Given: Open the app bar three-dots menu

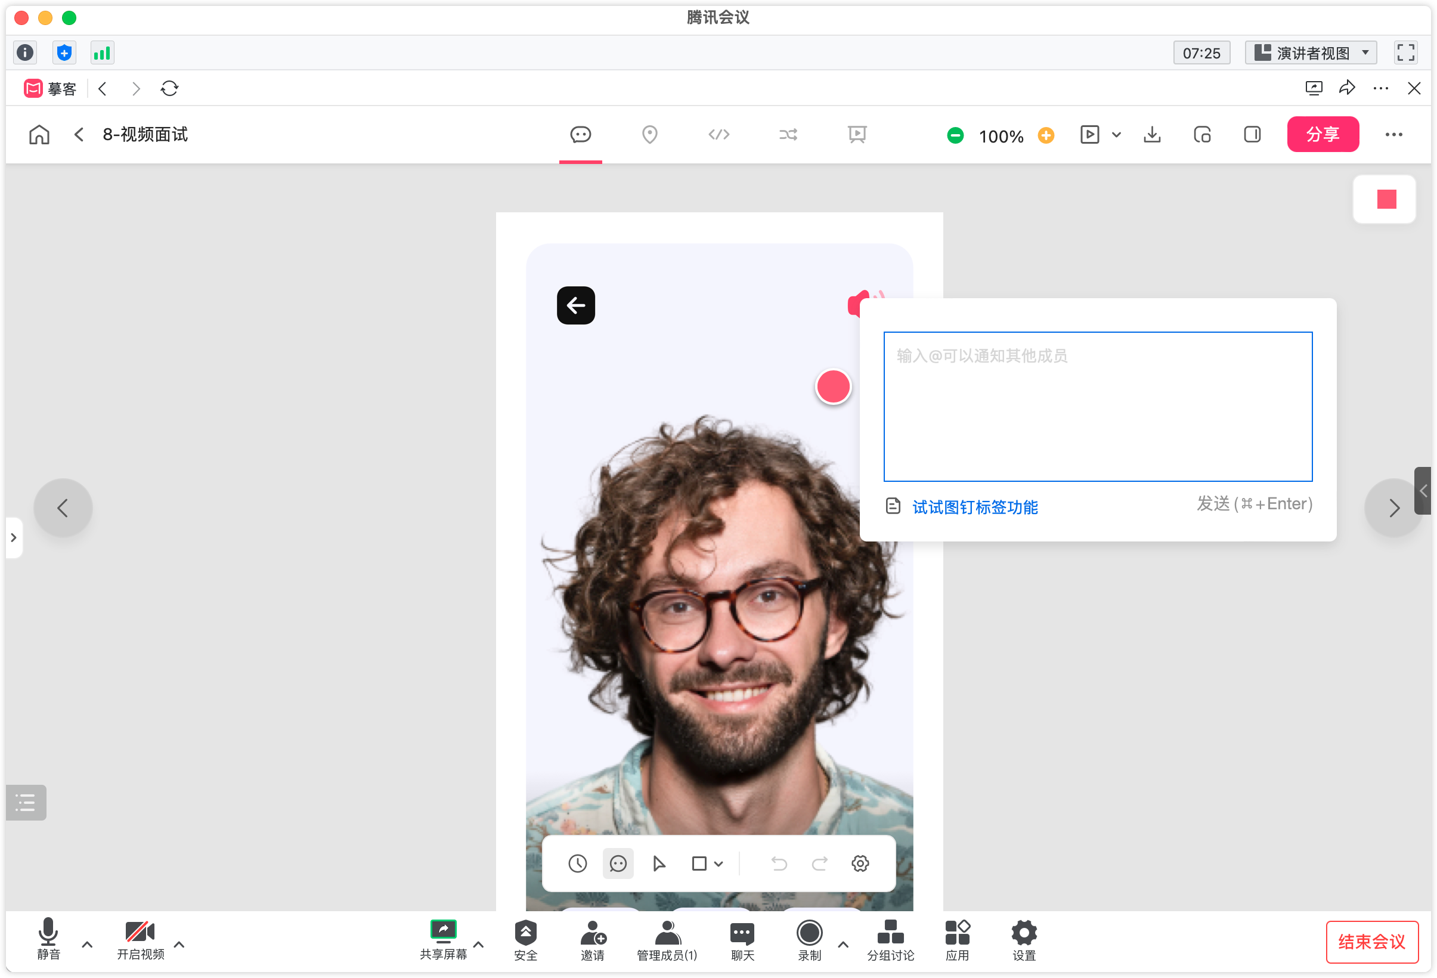Looking at the screenshot, I should click(x=1381, y=88).
